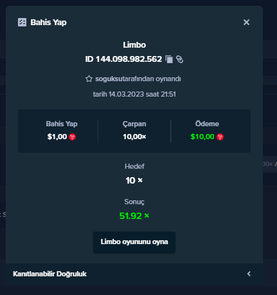This screenshot has width=277, height=295.
Task: Click the date line tarih 14.03.2023 saat 21:51
Action: [x=134, y=94]
